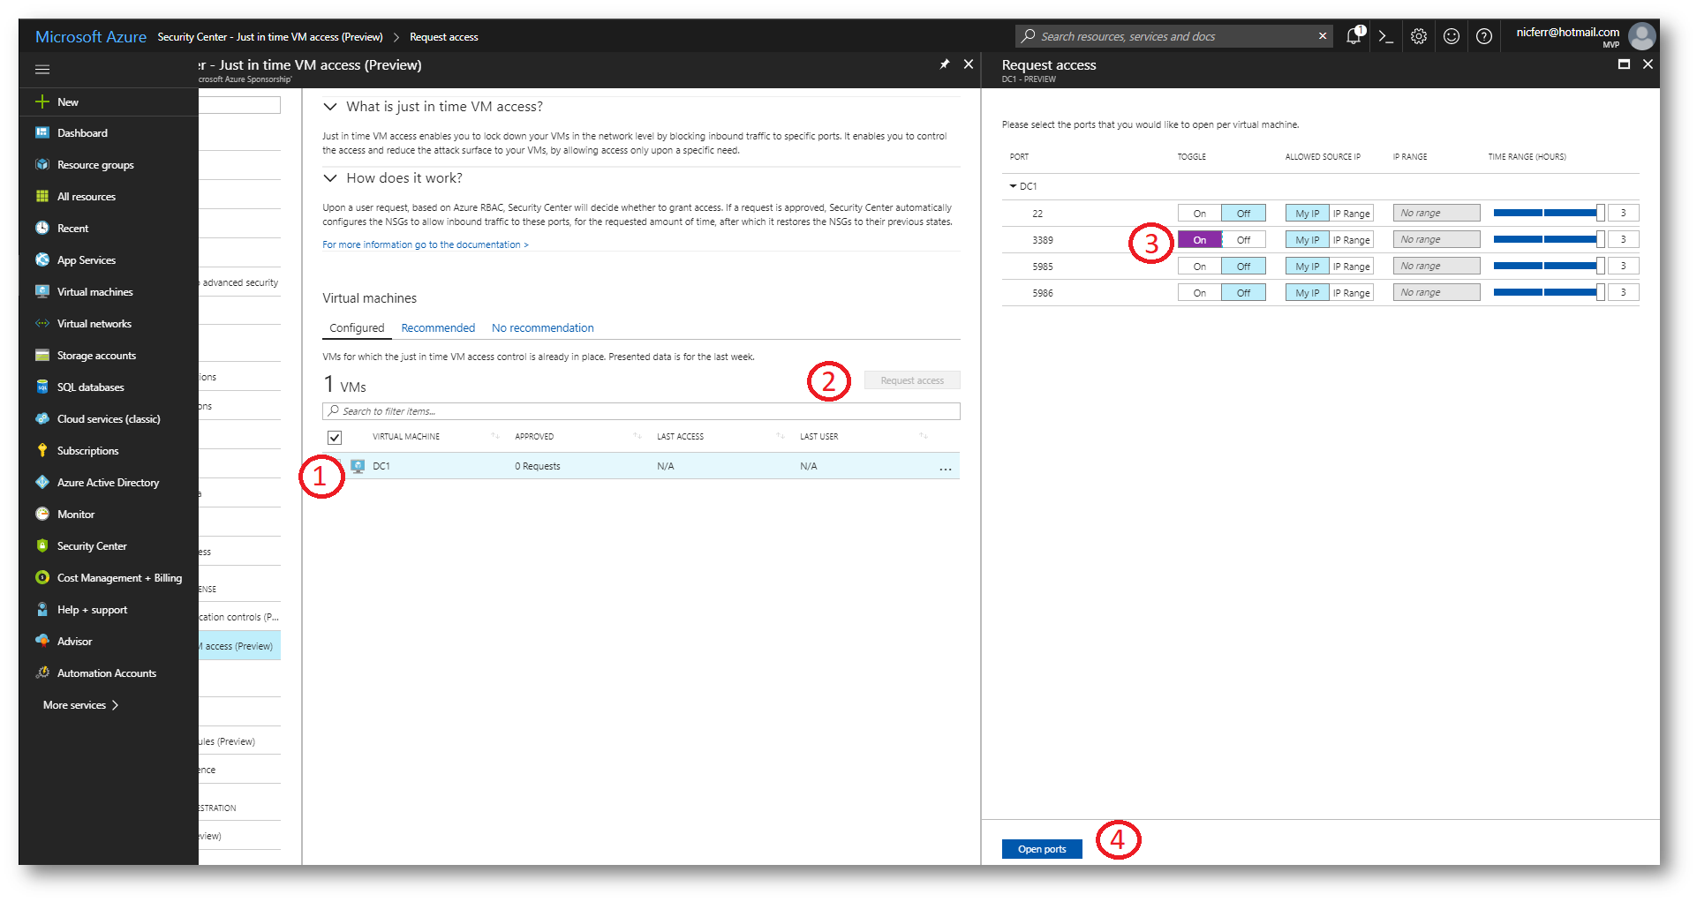Turn On port 22 toggle
The image size is (1697, 902).
pos(1199,214)
